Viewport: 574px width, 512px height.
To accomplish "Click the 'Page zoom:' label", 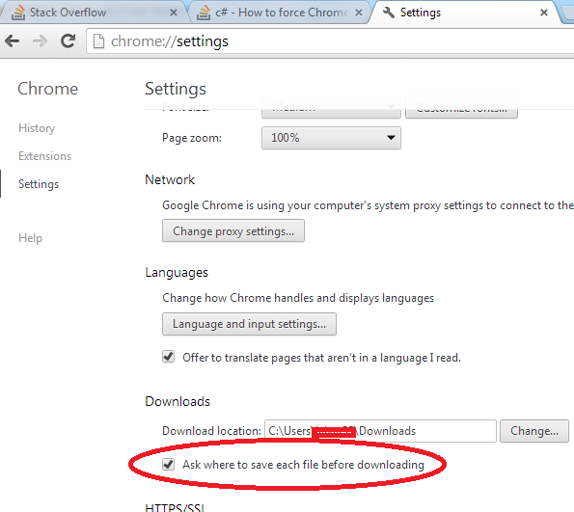I will pos(192,138).
